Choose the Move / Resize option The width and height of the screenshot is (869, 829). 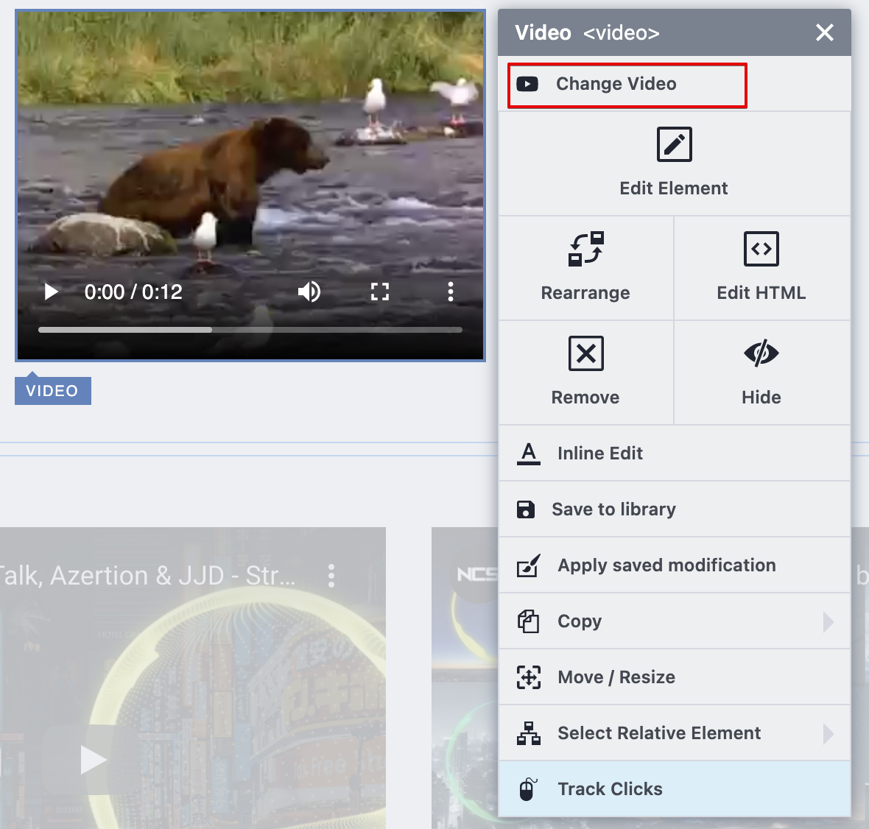click(675, 677)
